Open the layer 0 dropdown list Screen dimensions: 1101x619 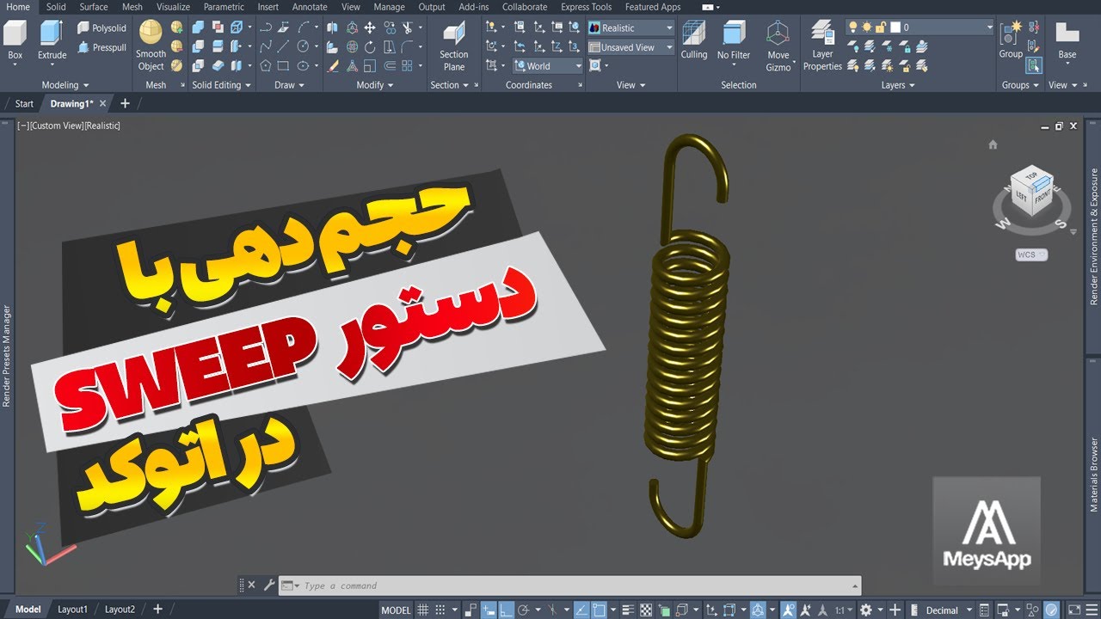[x=920, y=28]
